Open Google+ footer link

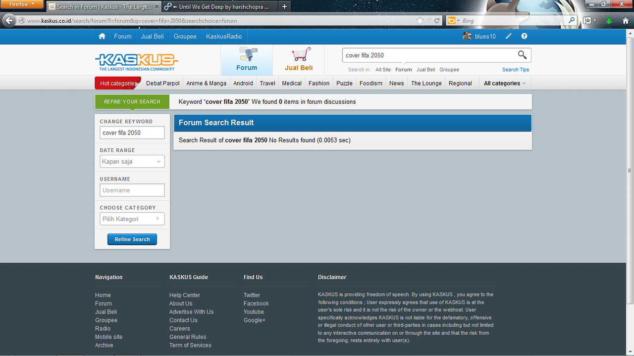[x=254, y=320]
